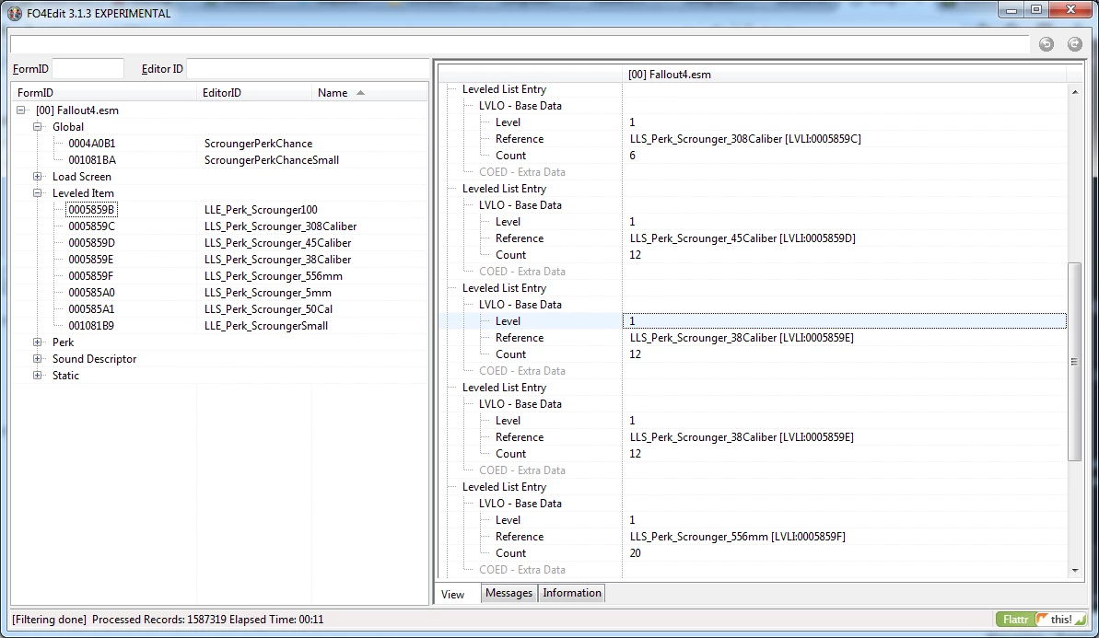Open the Information tab
Screen dimensions: 1099x638
[x=572, y=593]
